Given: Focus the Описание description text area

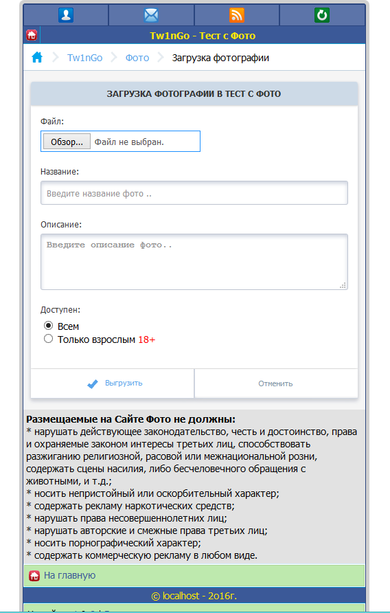Looking at the screenshot, I should tap(194, 262).
